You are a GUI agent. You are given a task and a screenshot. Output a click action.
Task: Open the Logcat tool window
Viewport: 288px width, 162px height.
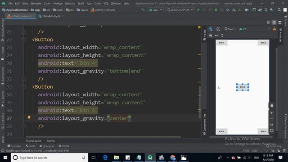pyautogui.click(x=47, y=146)
